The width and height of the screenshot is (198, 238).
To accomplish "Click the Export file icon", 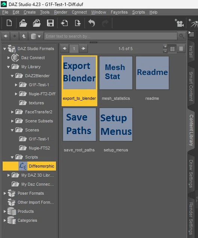I will pyautogui.click(x=78, y=23).
